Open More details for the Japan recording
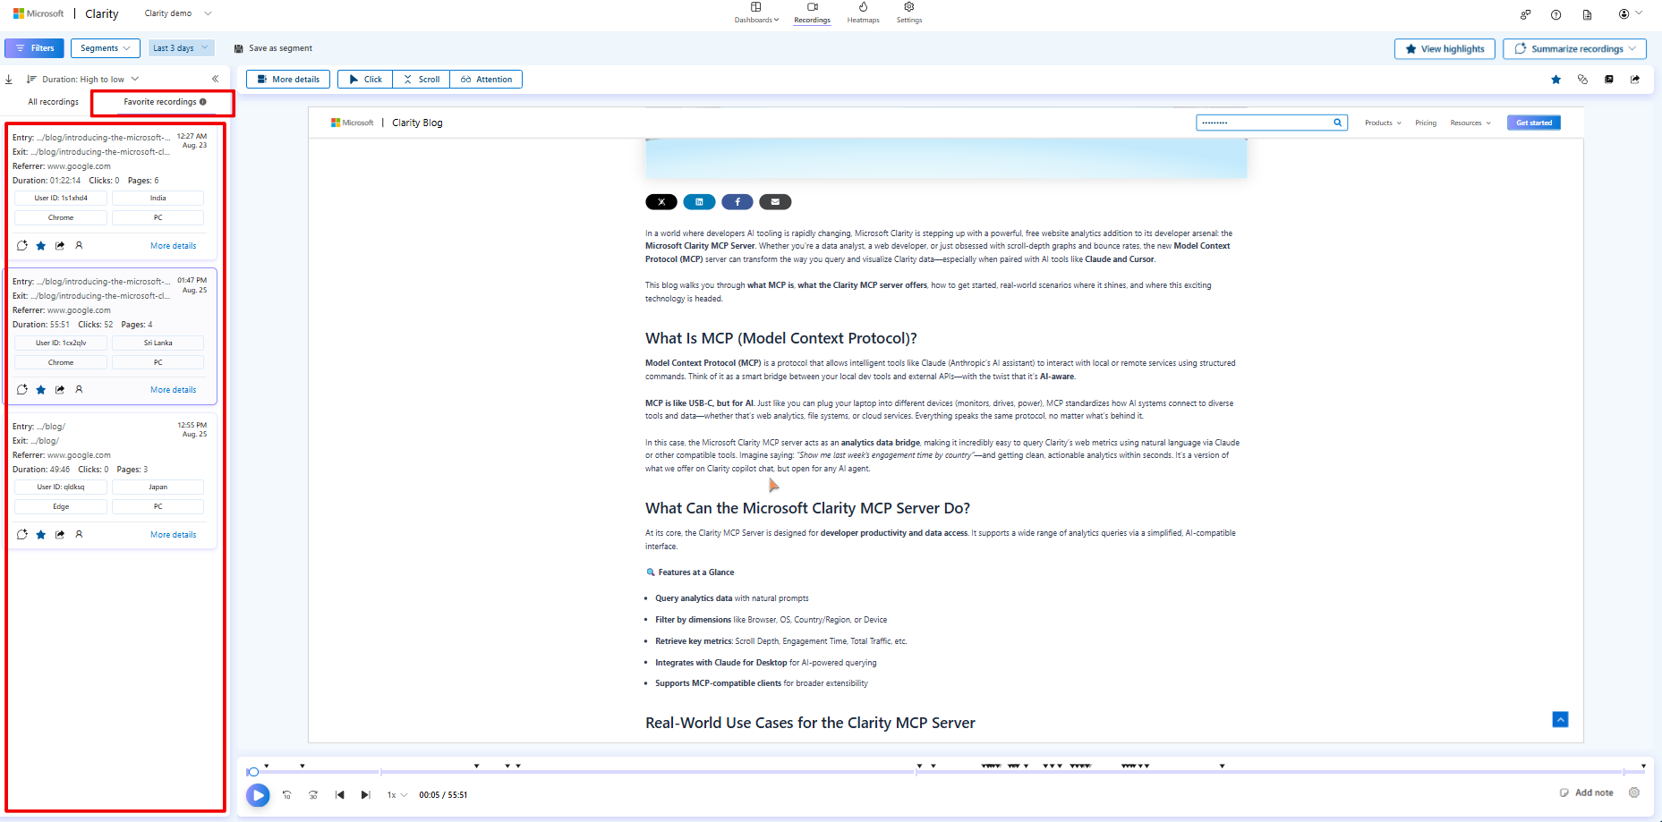 174,535
